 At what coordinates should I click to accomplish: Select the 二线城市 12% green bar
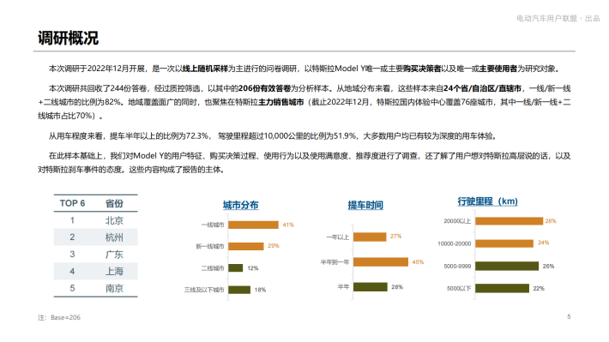tap(235, 267)
